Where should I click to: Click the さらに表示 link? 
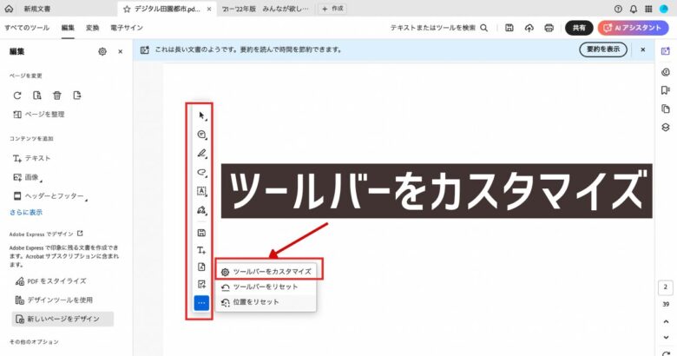coord(26,213)
